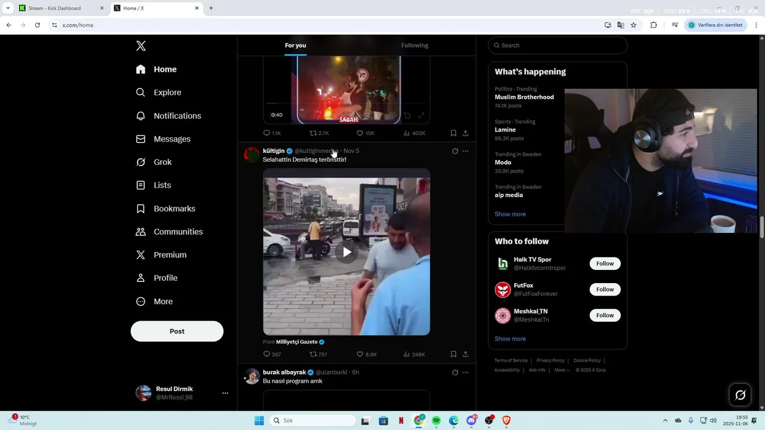Click the Post button
Image resolution: width=765 pixels, height=430 pixels.
177,331
